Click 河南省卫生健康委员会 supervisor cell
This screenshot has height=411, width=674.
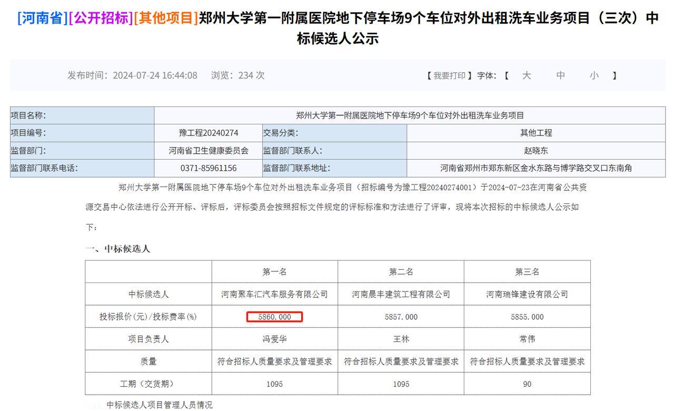pyautogui.click(x=209, y=151)
